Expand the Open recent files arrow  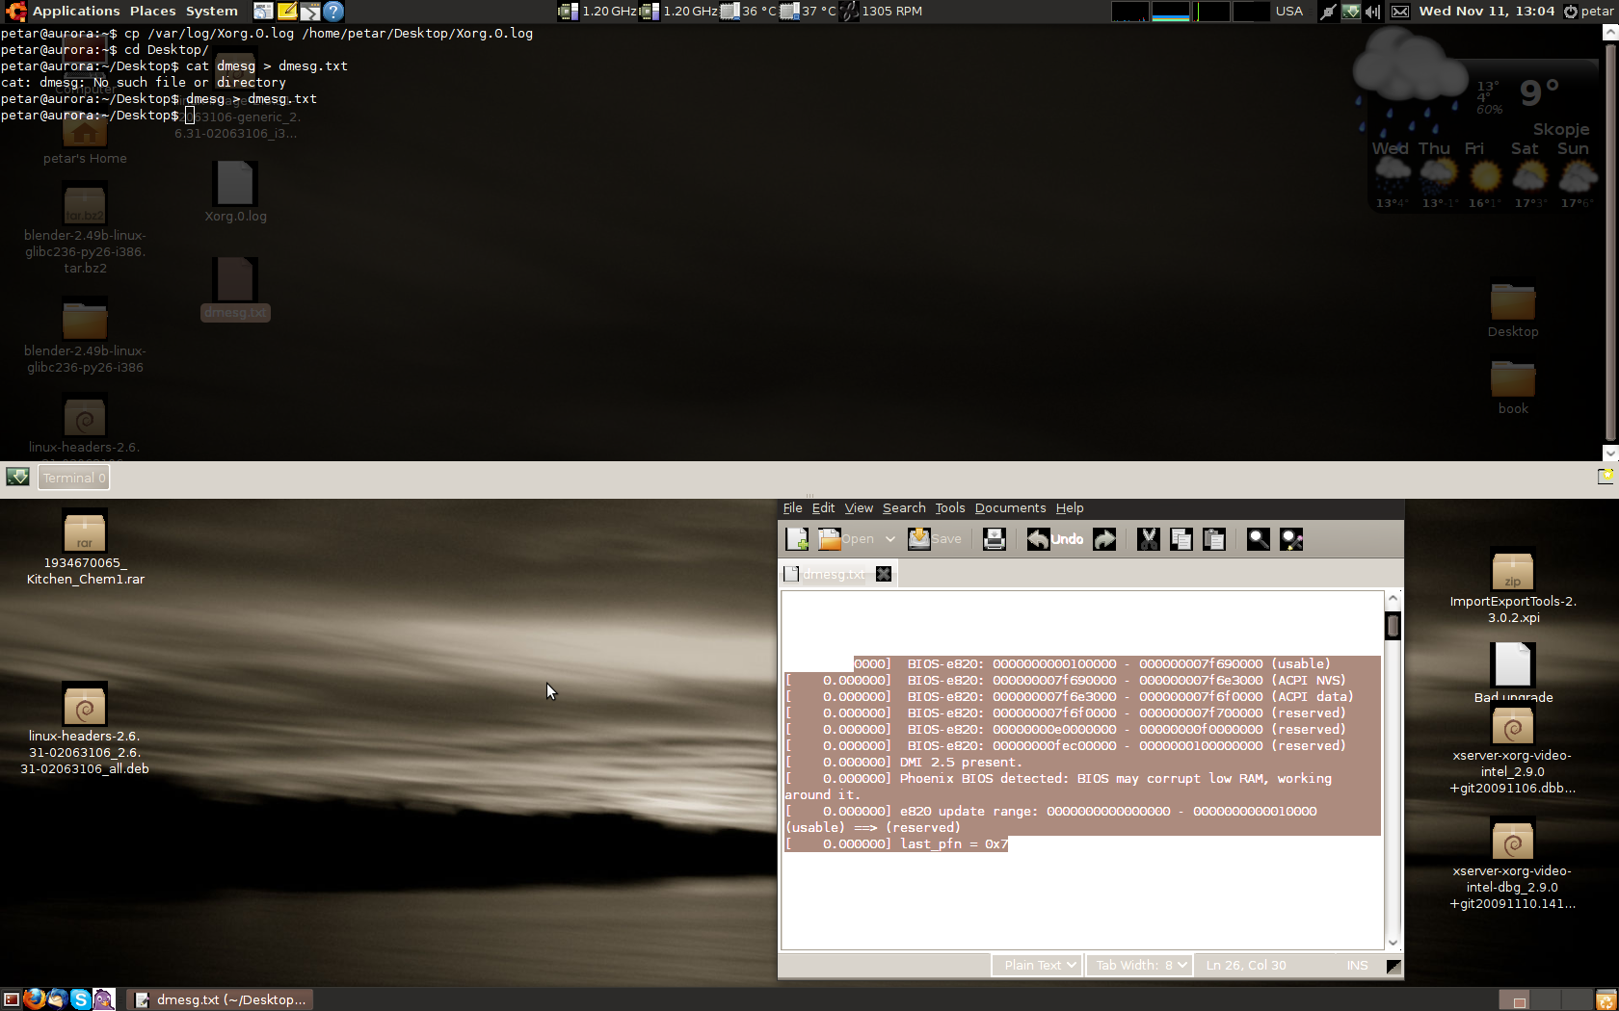(x=889, y=539)
